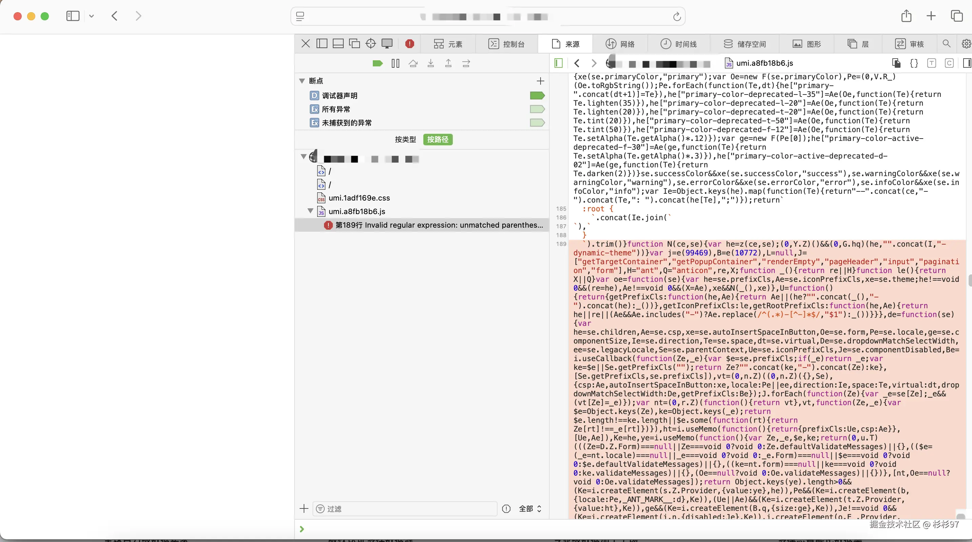Click the inspector search magnifier icon
The width and height of the screenshot is (972, 542).
pos(946,44)
